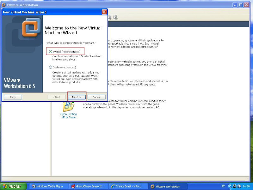Open the Iniciar start menu
Screen dimensions: 253x190
coord(13,186)
